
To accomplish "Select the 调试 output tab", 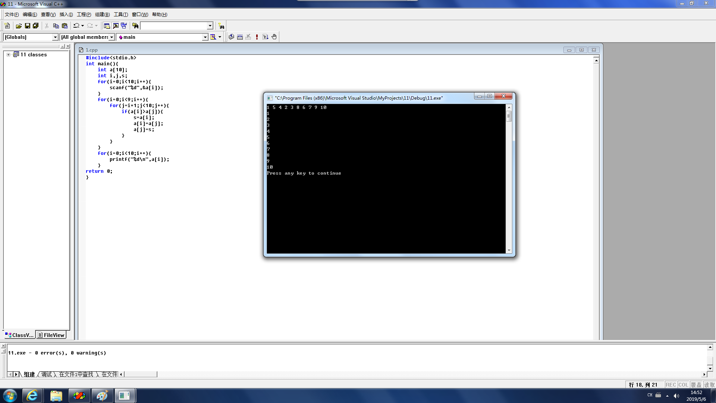I will [46, 374].
